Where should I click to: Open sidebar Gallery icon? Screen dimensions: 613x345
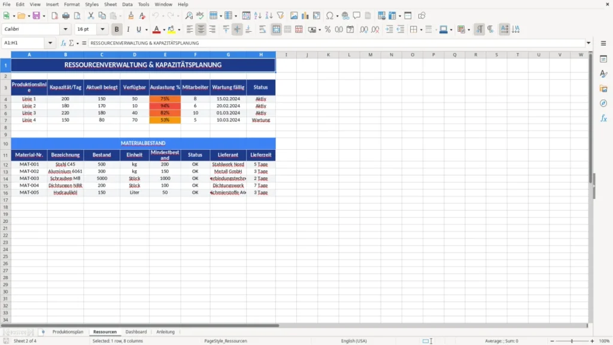[x=603, y=89]
